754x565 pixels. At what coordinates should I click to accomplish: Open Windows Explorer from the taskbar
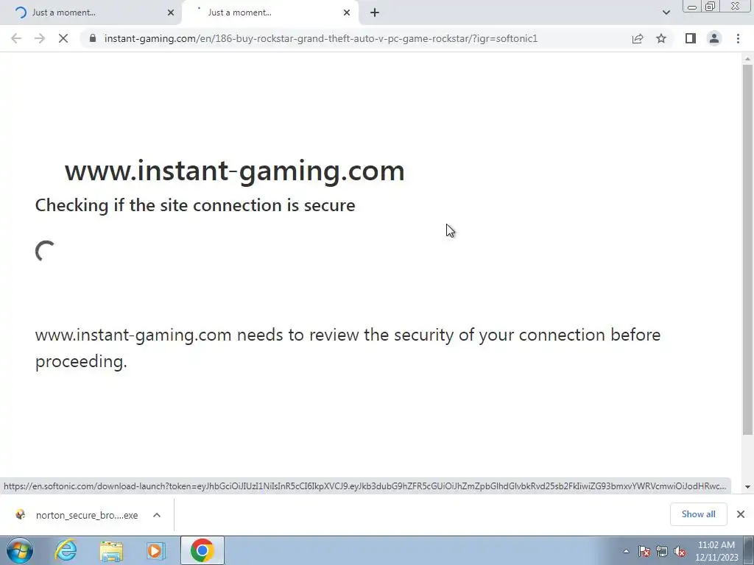(x=111, y=550)
